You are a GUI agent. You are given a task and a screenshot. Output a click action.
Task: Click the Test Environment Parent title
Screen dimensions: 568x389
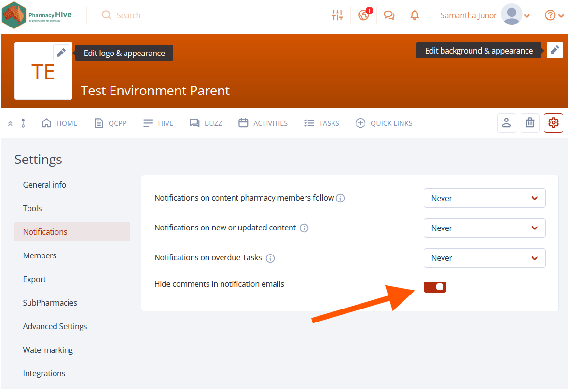point(155,91)
